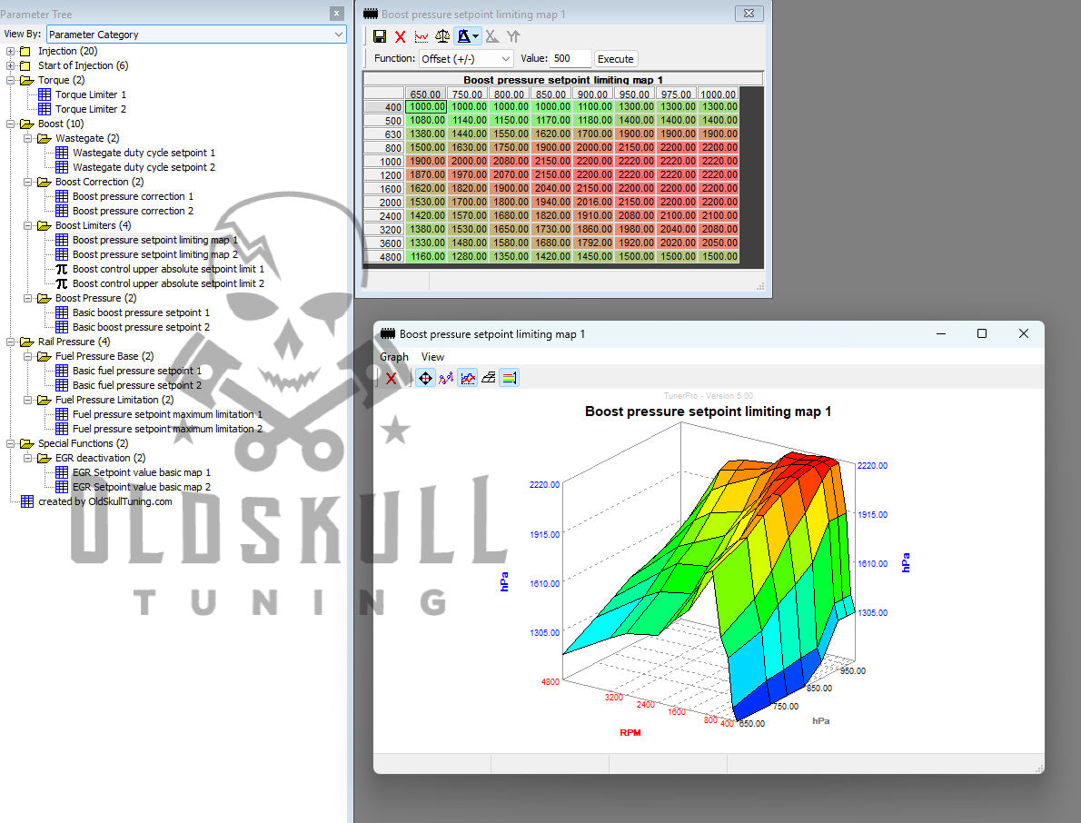Screen dimensions: 1081x823
Task: Click the red X icon in the table toolbar
Action: (400, 36)
